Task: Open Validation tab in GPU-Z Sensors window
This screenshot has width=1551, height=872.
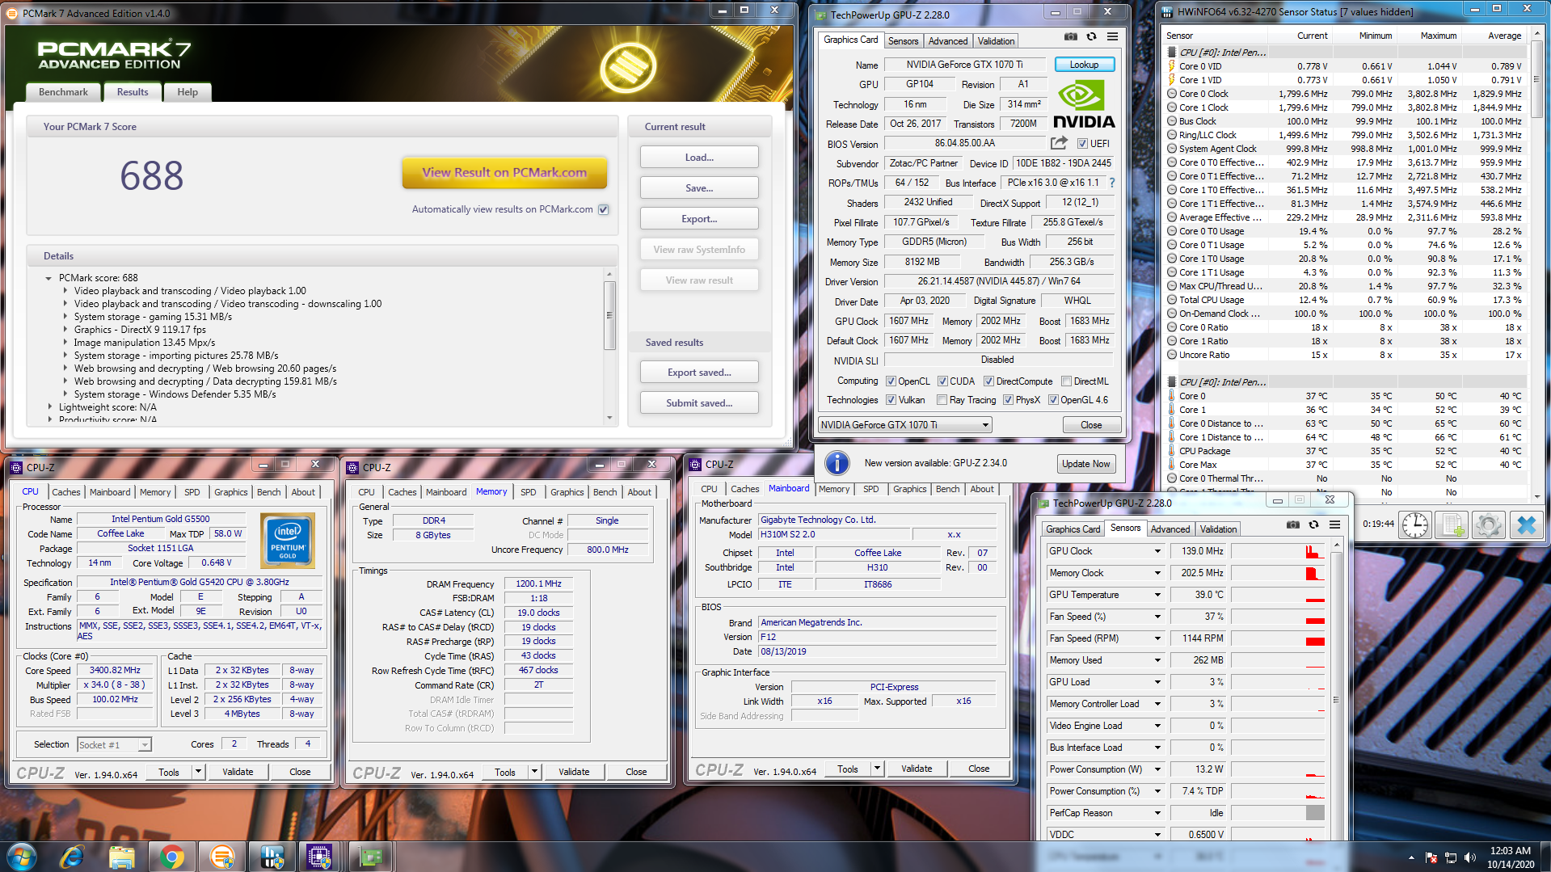Action: 1218,529
